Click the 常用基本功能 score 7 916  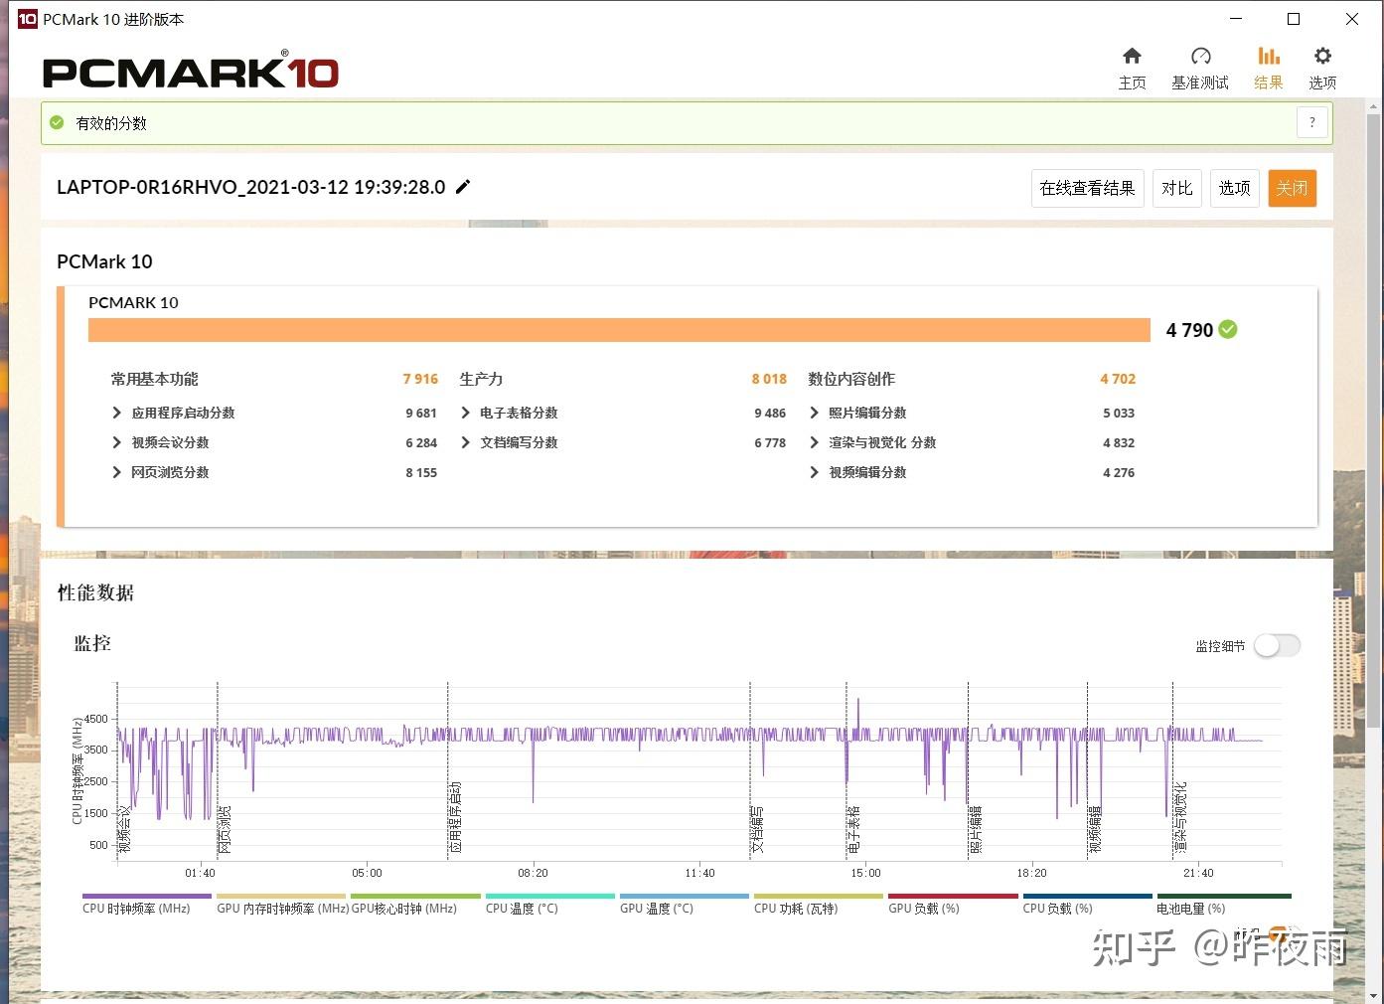click(420, 379)
